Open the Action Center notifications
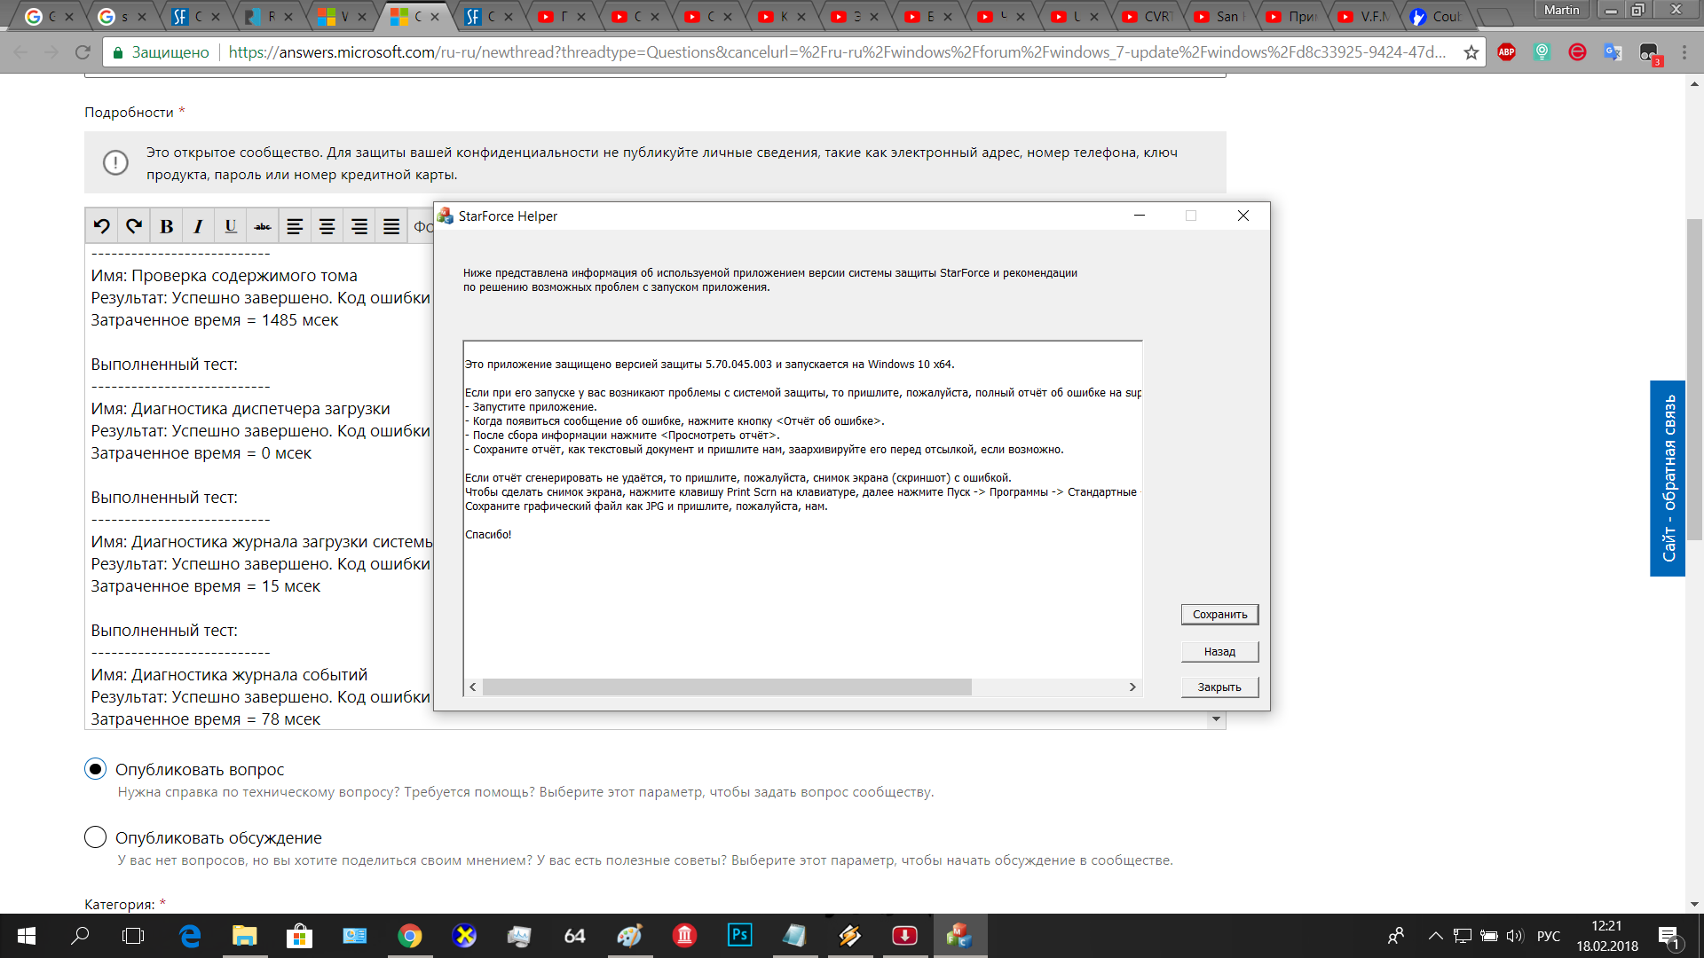 (x=1668, y=936)
